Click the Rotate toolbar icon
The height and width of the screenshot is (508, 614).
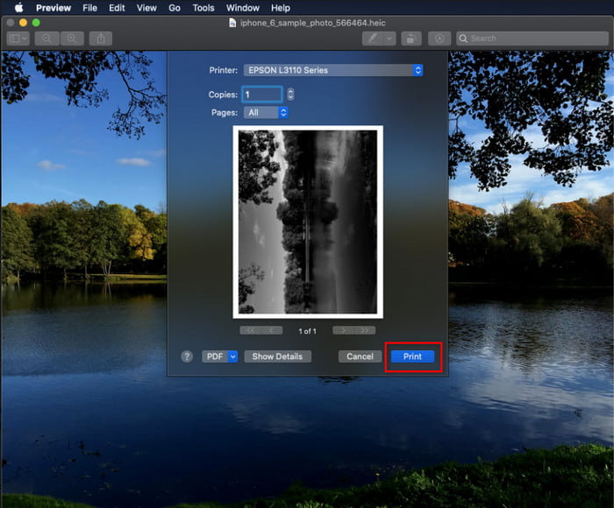click(411, 39)
